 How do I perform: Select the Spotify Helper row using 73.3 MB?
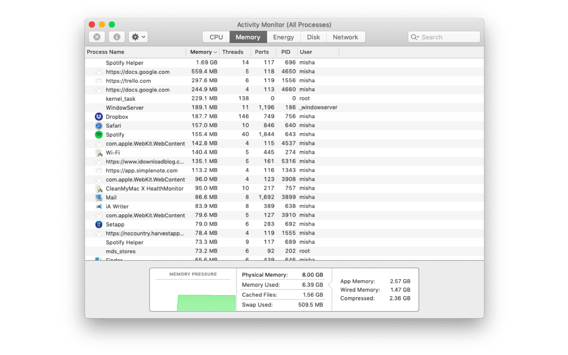coord(284,242)
